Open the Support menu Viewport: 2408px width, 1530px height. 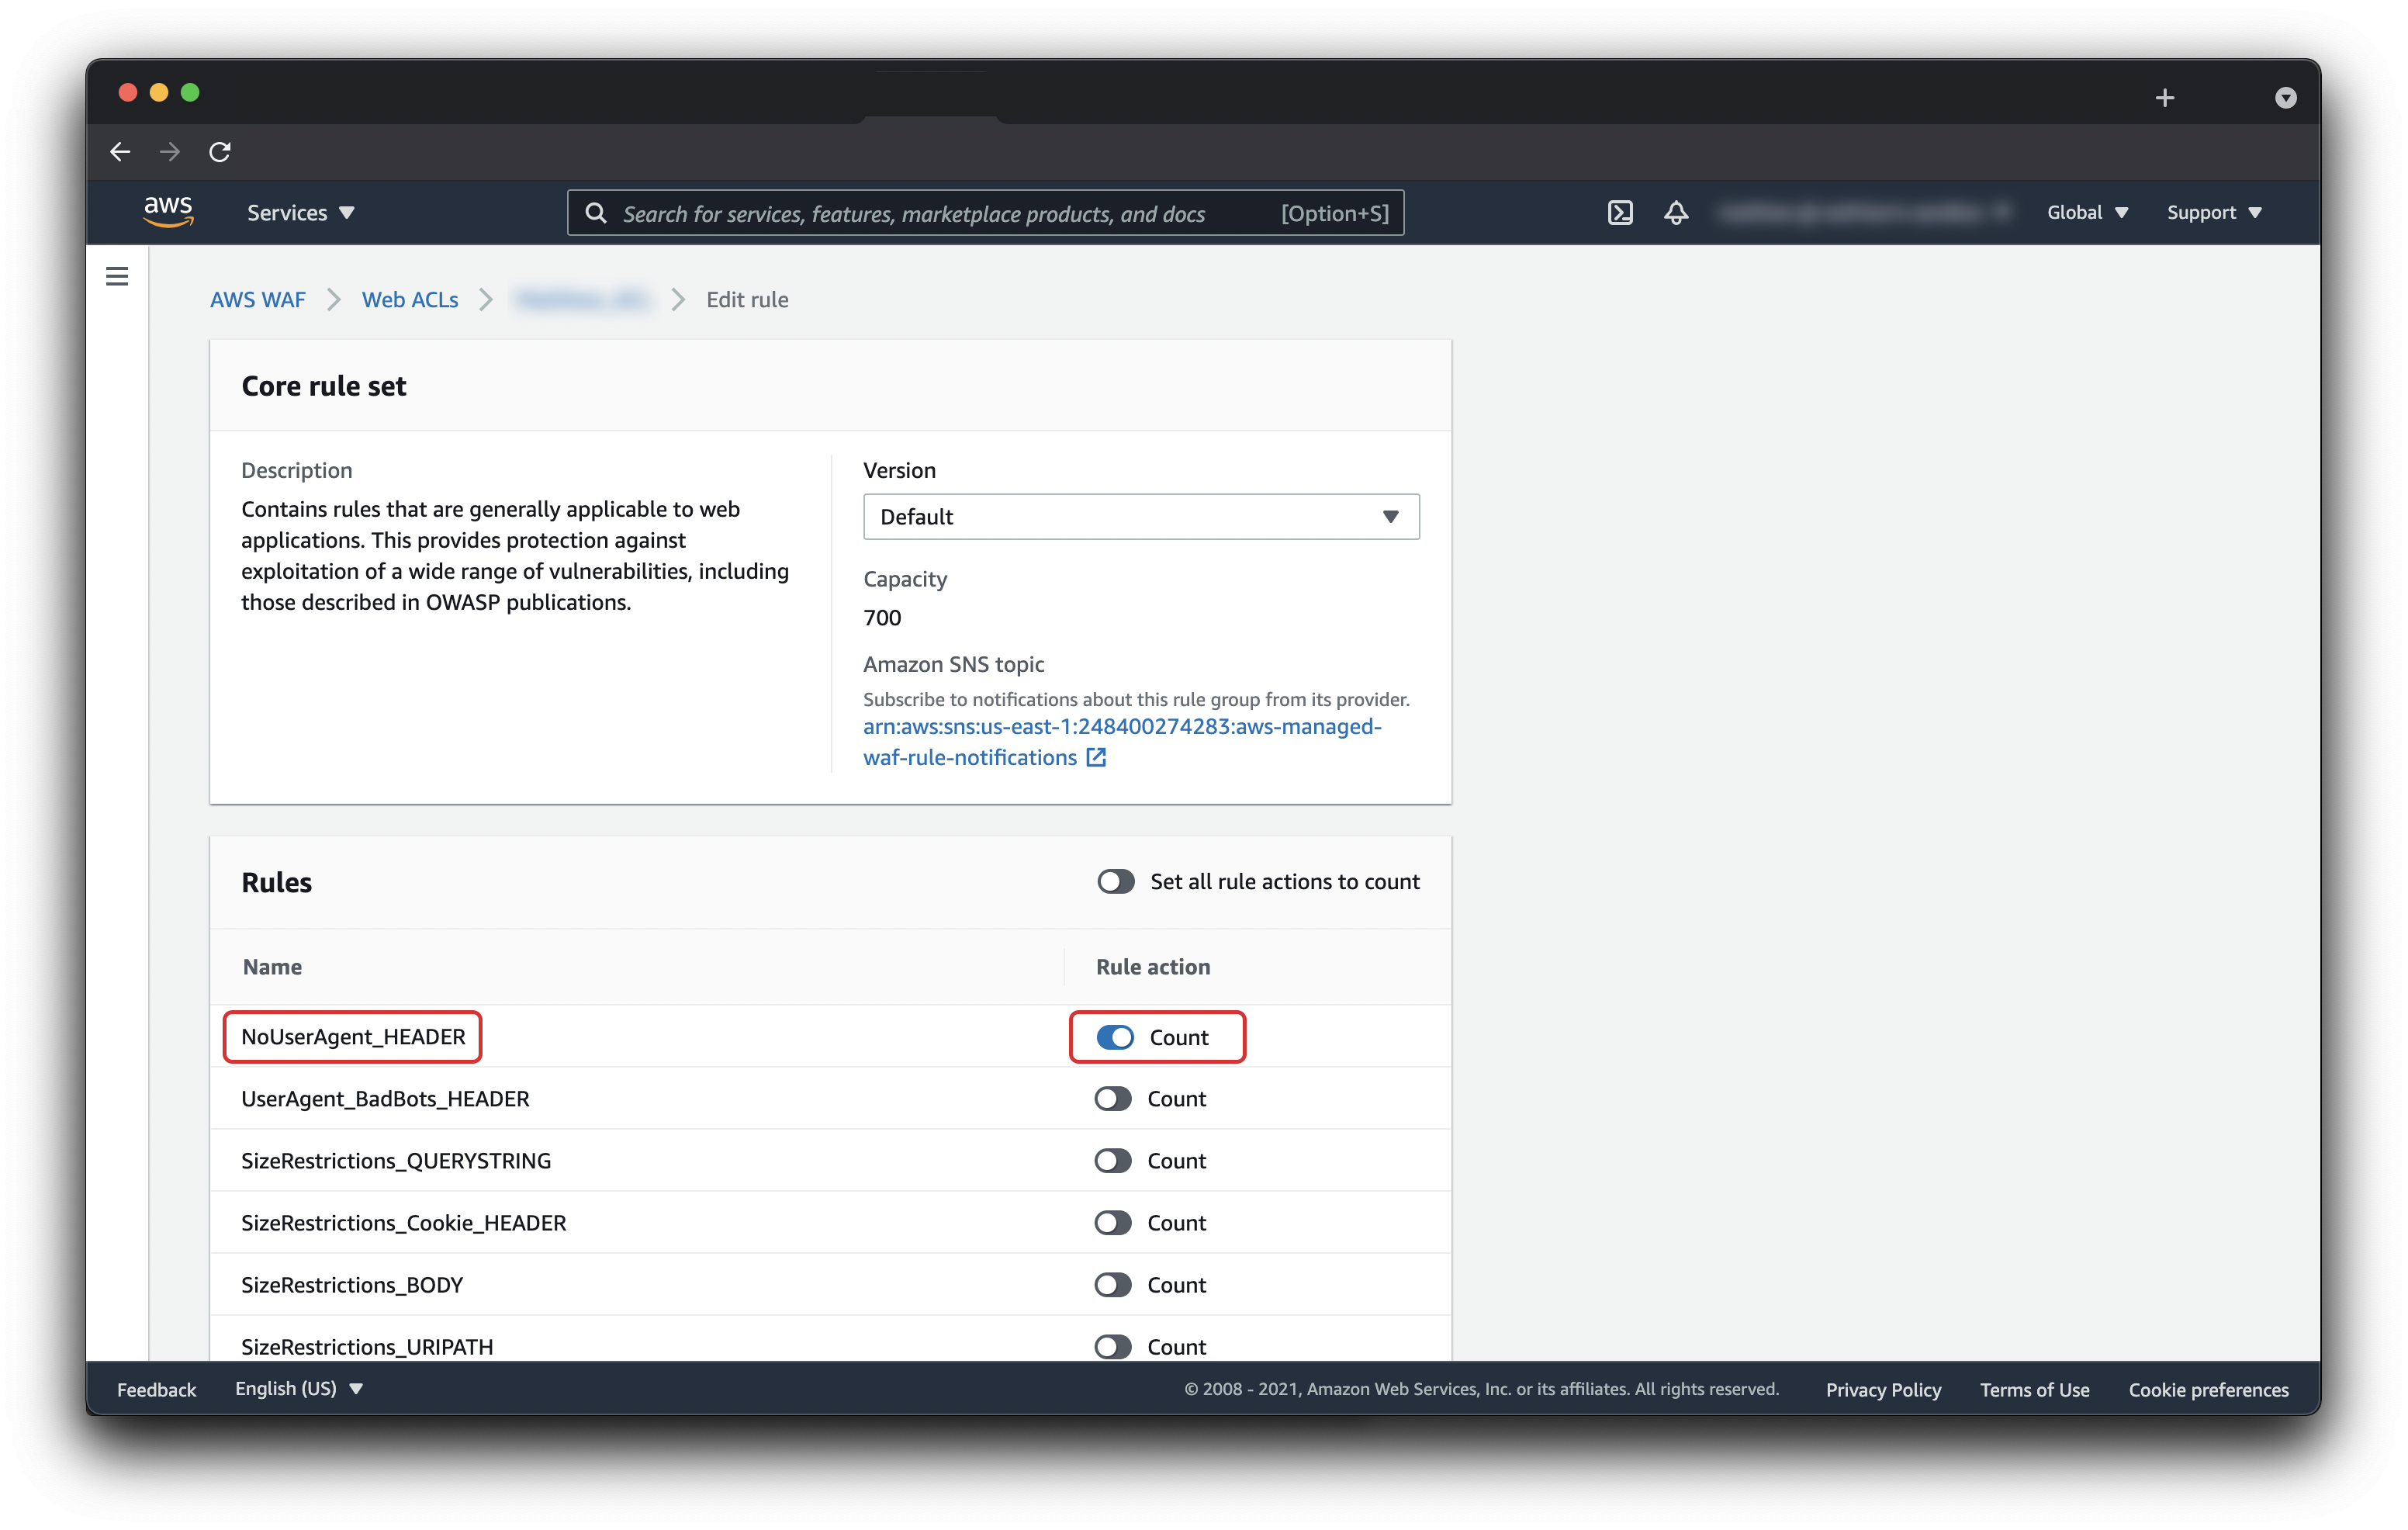(2213, 212)
